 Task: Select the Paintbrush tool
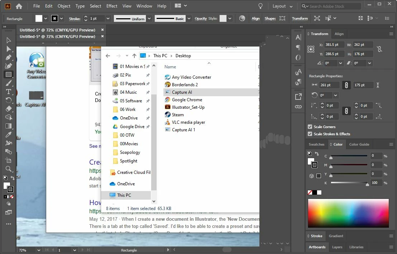[8, 83]
